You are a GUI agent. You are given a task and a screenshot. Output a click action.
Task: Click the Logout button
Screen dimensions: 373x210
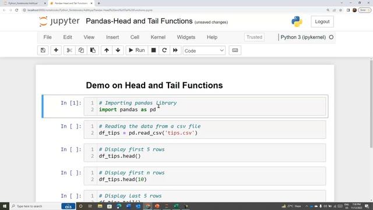[322, 22]
